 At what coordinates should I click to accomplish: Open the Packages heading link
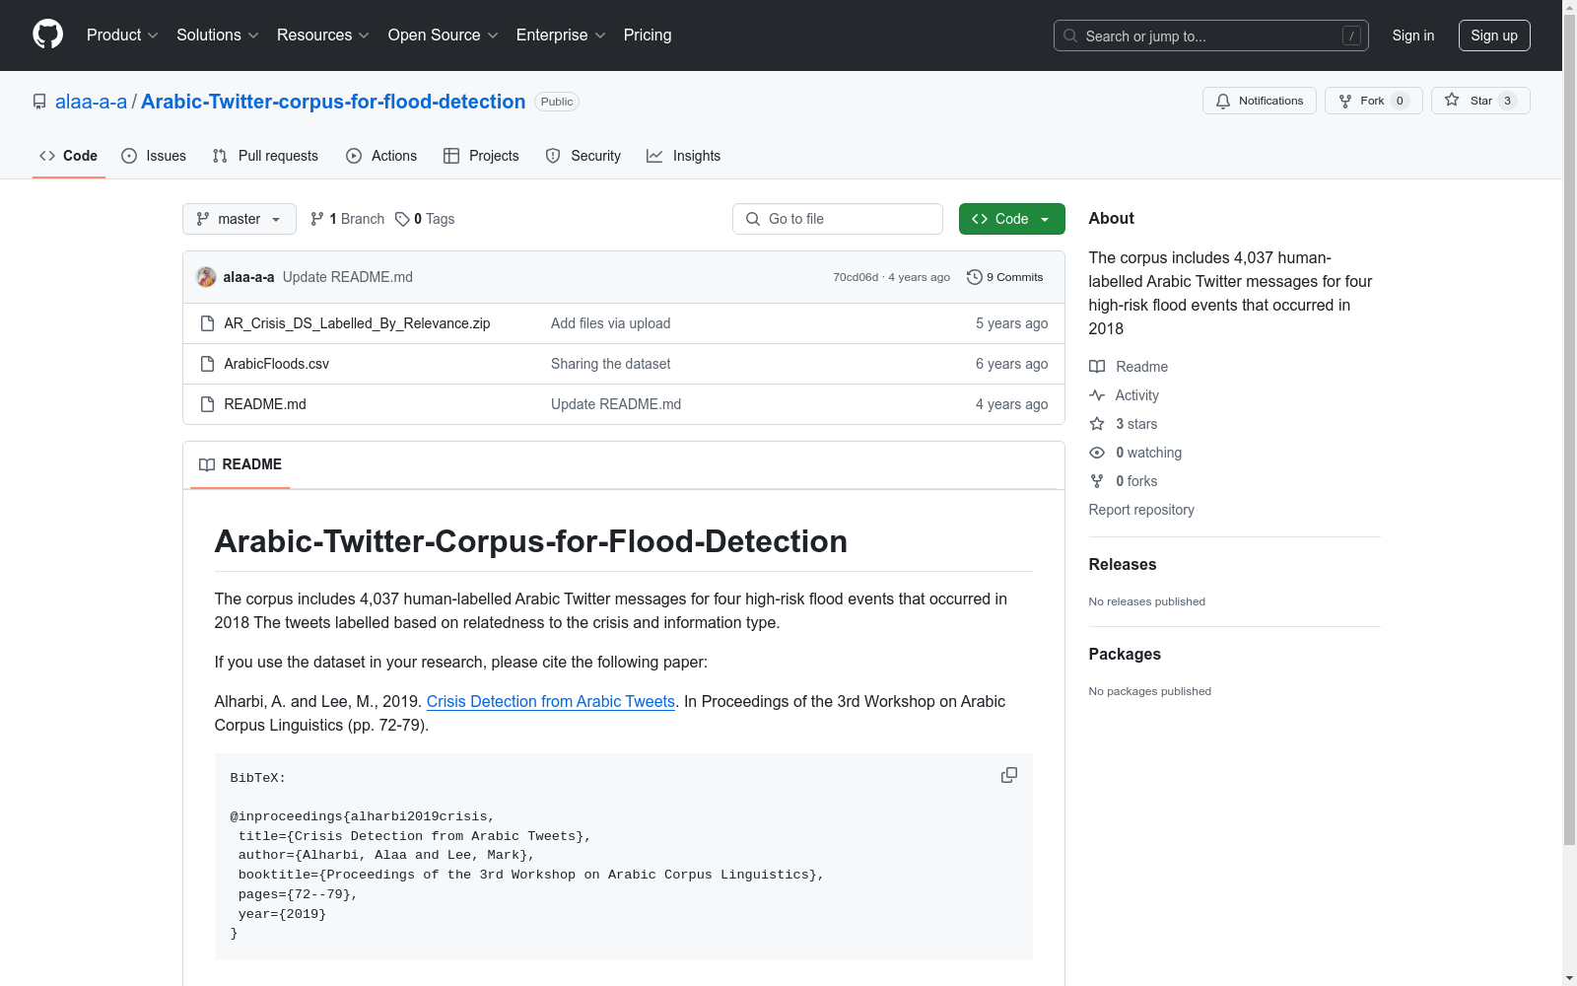[1125, 654]
